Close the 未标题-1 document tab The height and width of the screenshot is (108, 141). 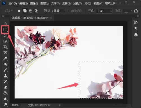point(51,18)
